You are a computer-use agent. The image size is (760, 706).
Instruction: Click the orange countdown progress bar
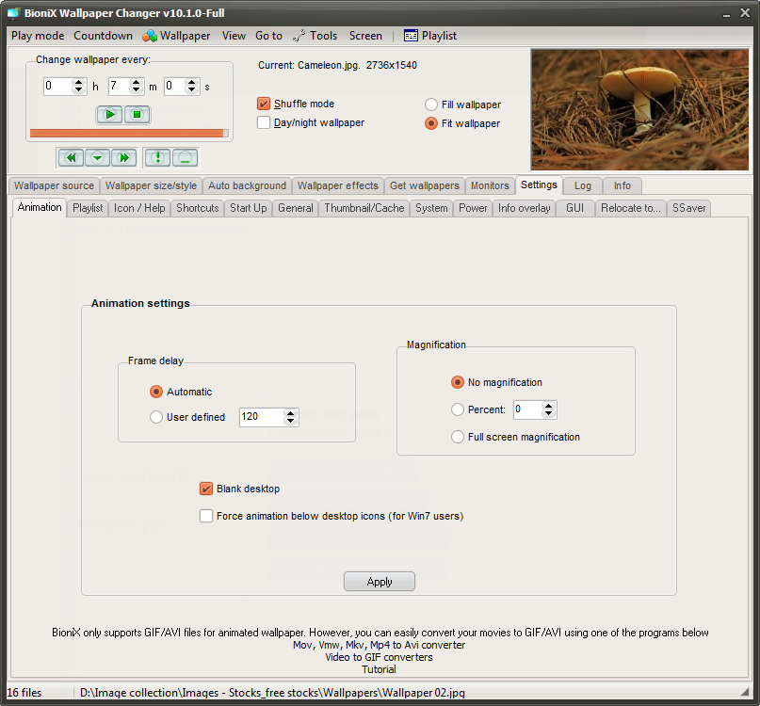[129, 134]
